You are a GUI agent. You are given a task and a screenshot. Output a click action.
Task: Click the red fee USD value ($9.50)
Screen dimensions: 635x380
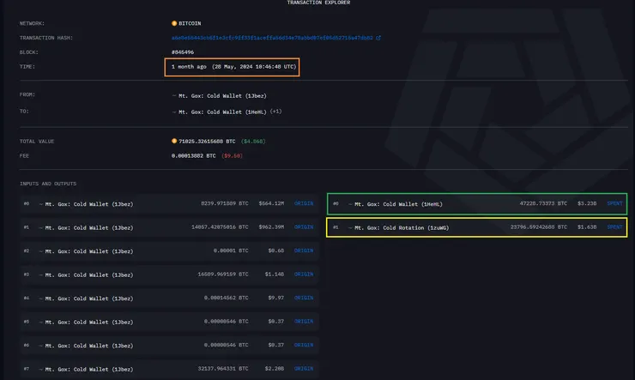click(232, 156)
